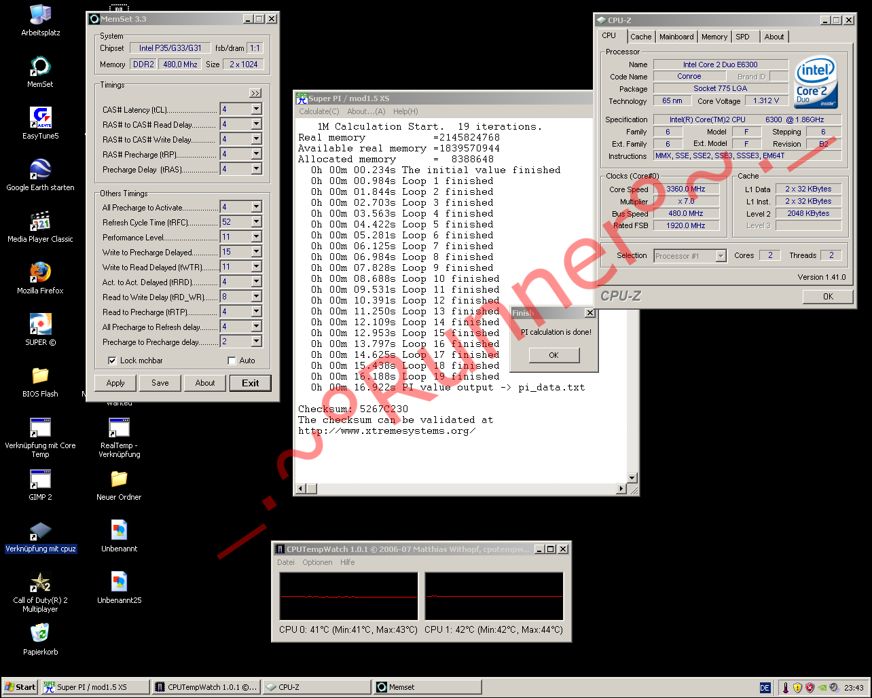Open the Write to Precharge Delayed dropdown
The height and width of the screenshot is (698, 872).
click(x=256, y=252)
